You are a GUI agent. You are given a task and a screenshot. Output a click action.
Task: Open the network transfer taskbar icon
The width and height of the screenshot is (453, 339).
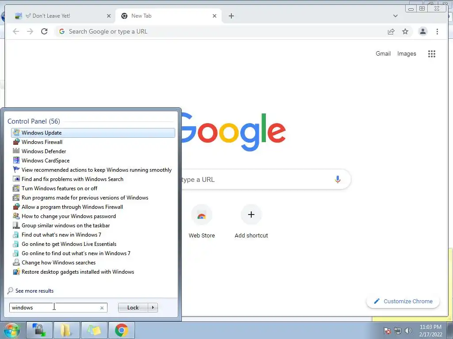click(39, 330)
